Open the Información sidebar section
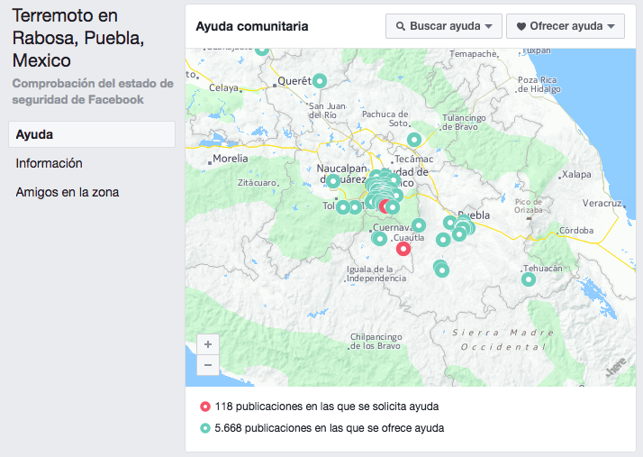This screenshot has height=457, width=643. [50, 163]
